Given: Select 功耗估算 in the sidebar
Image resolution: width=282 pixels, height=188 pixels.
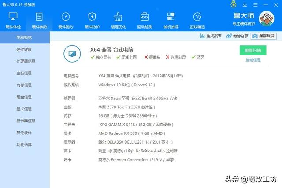Looking at the screenshot, I should [x=25, y=144].
